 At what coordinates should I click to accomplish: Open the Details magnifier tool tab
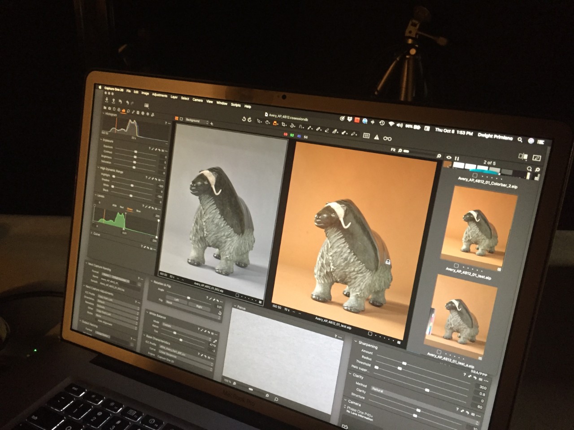coord(128,111)
